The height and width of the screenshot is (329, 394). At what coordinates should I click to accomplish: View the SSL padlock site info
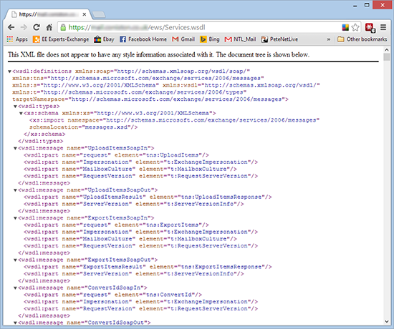pyautogui.click(x=63, y=27)
